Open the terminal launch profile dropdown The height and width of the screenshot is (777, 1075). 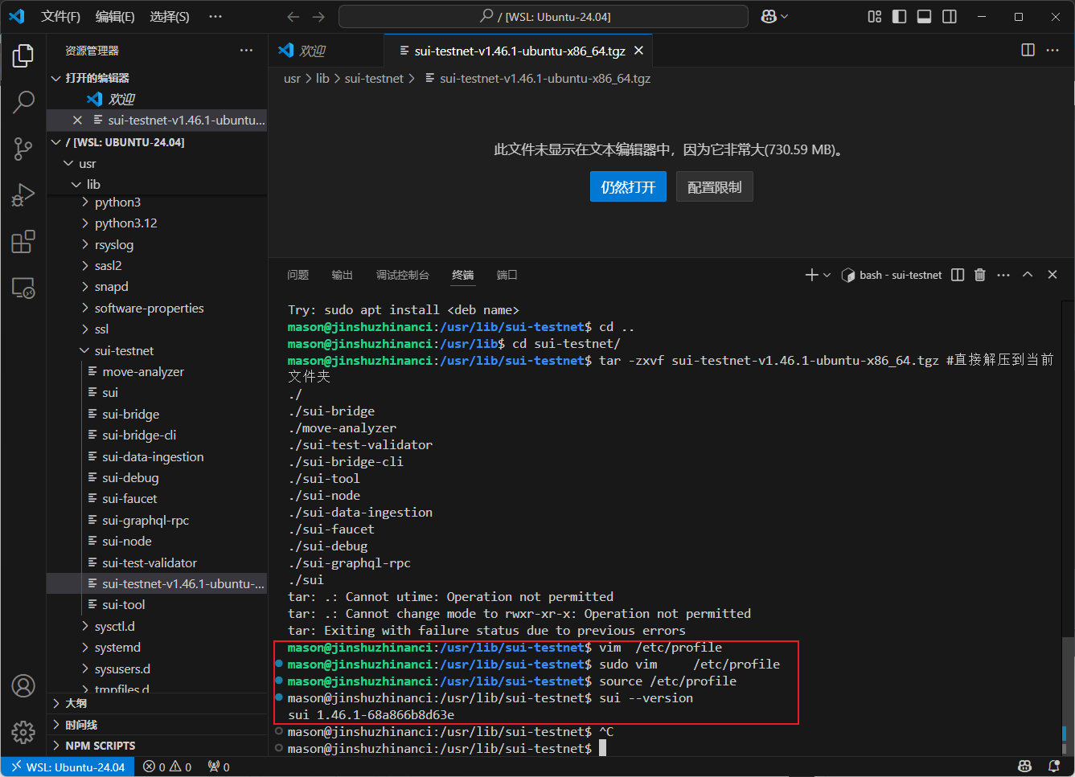tap(827, 275)
